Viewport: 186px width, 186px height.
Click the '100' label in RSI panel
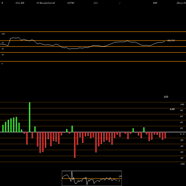[3, 34]
